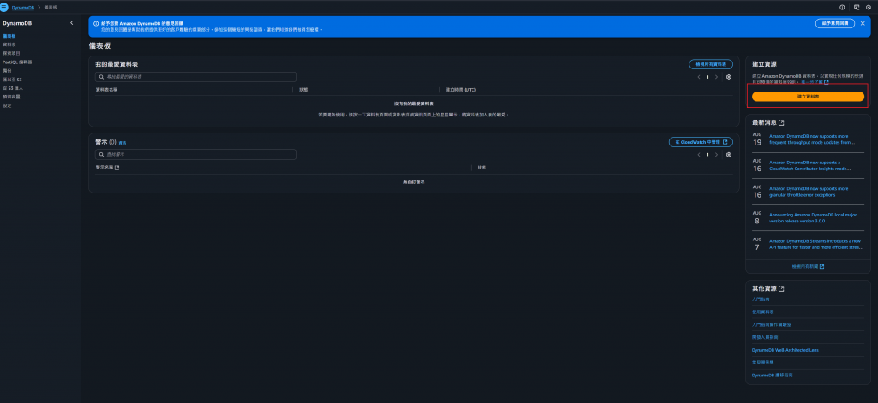The width and height of the screenshot is (878, 403).
Task: Click the rightmost circular icon in top bar
Action: click(869, 7)
